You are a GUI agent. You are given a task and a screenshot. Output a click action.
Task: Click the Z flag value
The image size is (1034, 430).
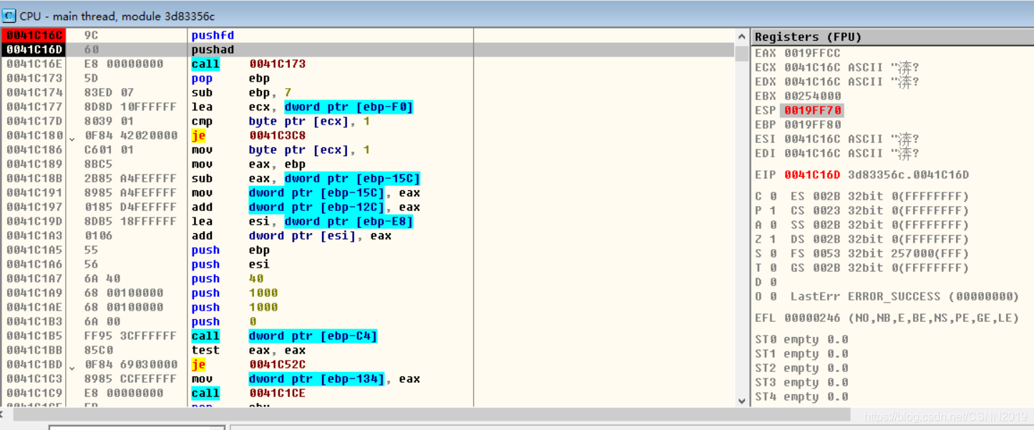pos(773,239)
